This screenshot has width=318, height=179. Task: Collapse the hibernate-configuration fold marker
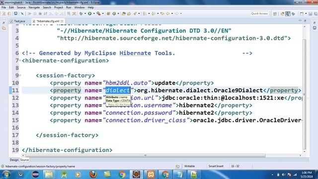(20, 61)
